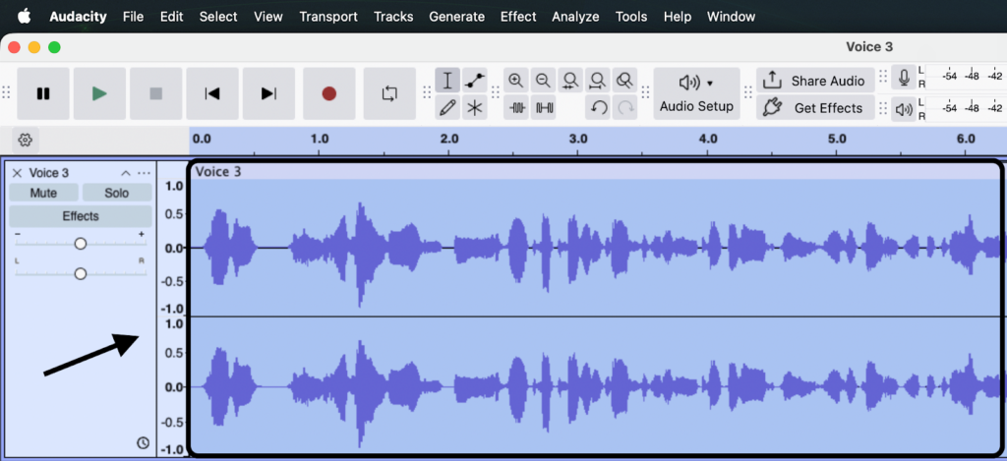Open Voice 3 track's three-dot menu
The height and width of the screenshot is (461, 1007).
click(145, 173)
